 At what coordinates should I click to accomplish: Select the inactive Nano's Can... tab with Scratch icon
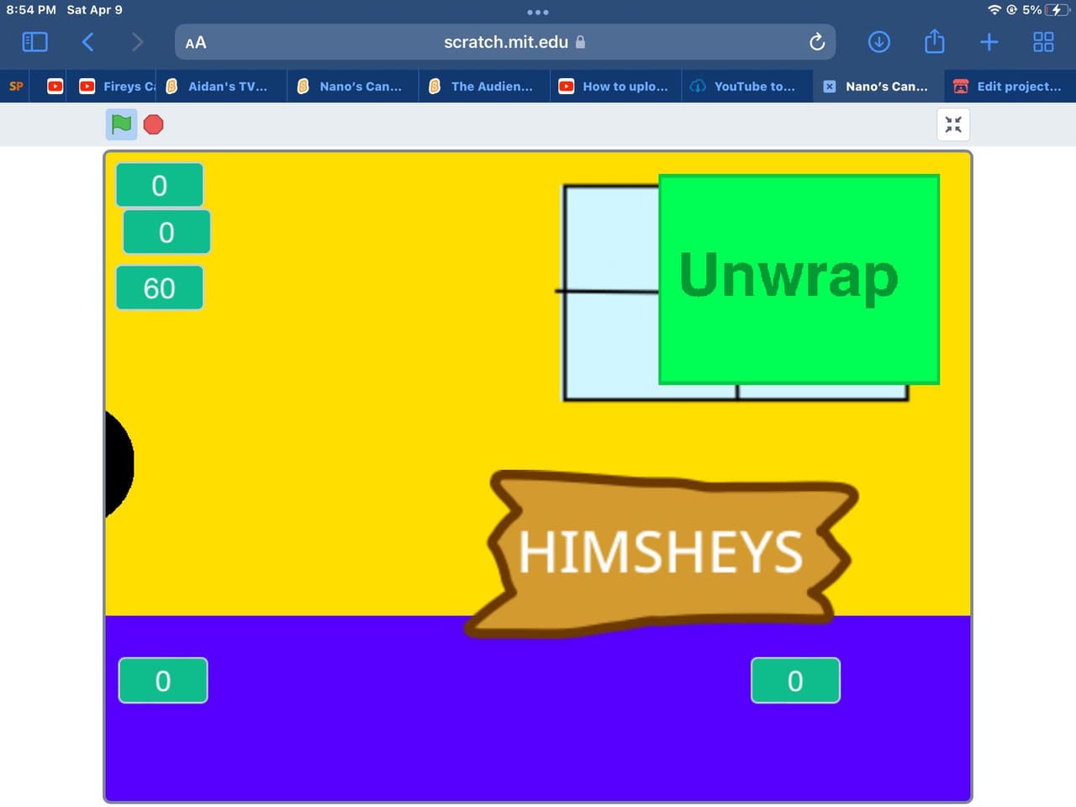(353, 87)
